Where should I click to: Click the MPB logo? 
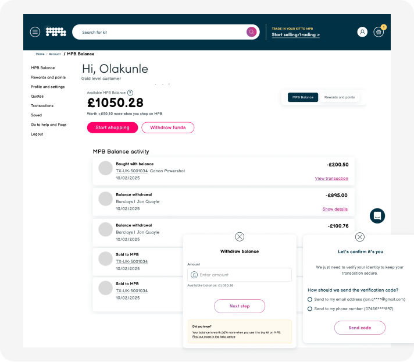coord(56,32)
